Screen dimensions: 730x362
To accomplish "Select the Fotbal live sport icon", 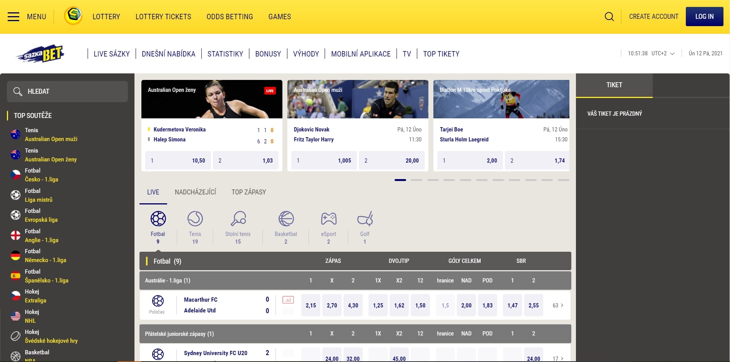I will click(x=158, y=219).
